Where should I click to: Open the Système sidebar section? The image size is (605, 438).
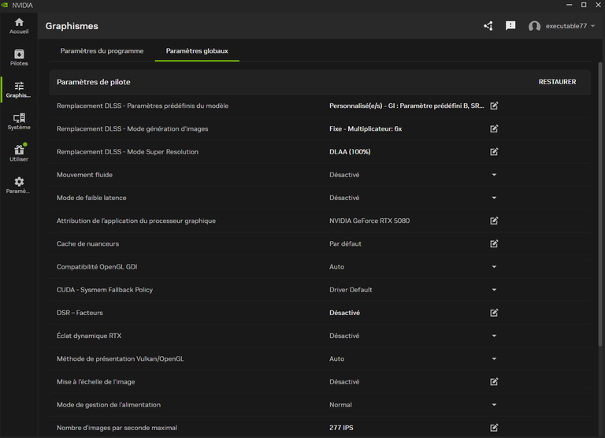(19, 121)
